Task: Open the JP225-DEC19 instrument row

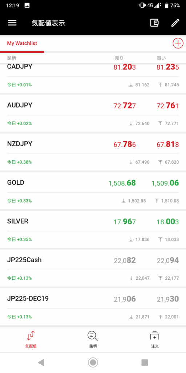Action: [93, 307]
